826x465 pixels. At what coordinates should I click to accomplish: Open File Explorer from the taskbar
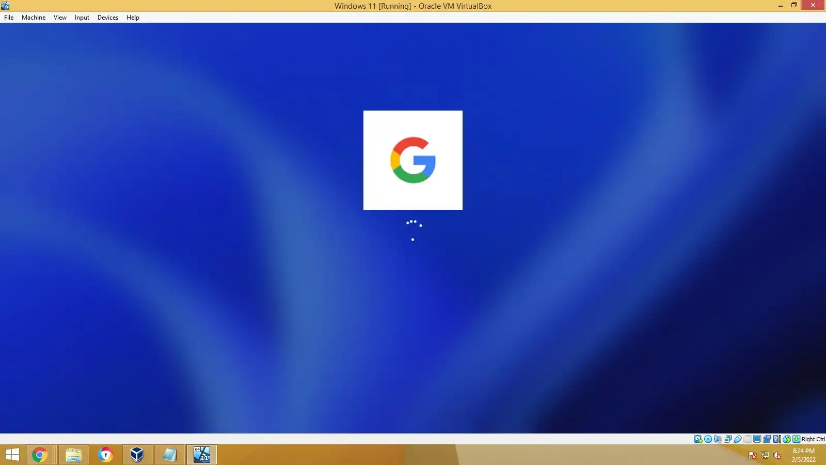pos(74,455)
